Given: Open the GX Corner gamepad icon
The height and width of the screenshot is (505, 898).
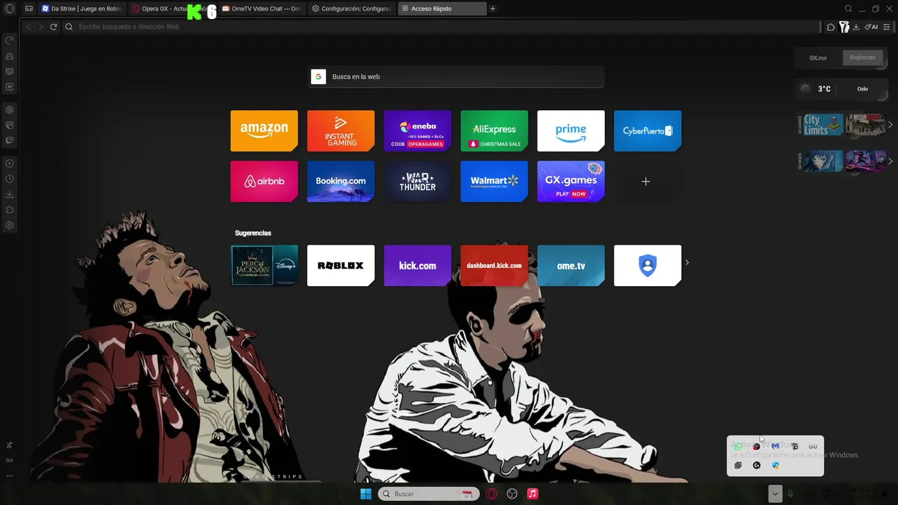Looking at the screenshot, I should coord(29,8).
